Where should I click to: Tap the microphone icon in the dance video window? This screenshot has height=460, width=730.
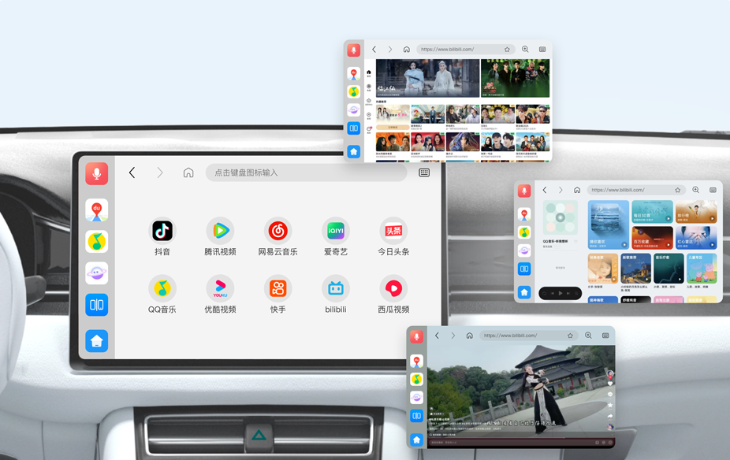pos(417,337)
